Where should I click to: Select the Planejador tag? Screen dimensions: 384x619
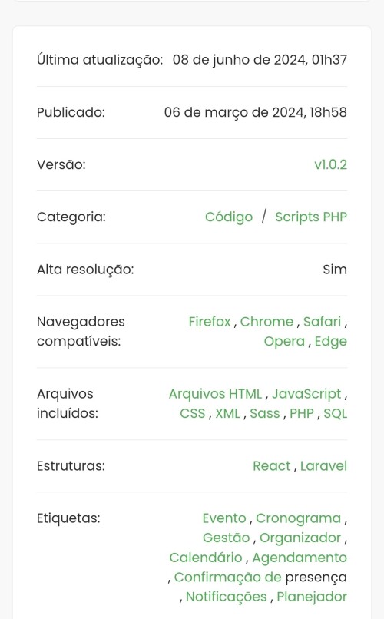click(x=312, y=597)
